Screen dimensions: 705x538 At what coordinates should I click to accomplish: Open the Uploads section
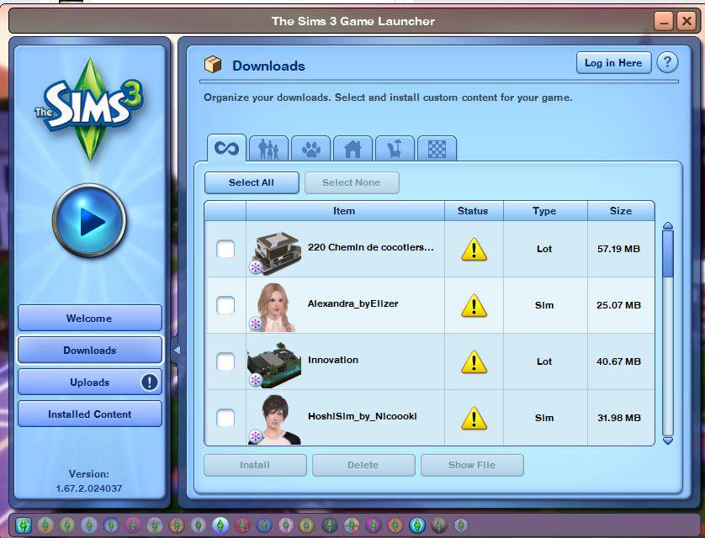89,382
